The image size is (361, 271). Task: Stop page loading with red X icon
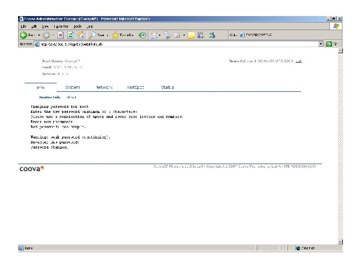click(61, 35)
